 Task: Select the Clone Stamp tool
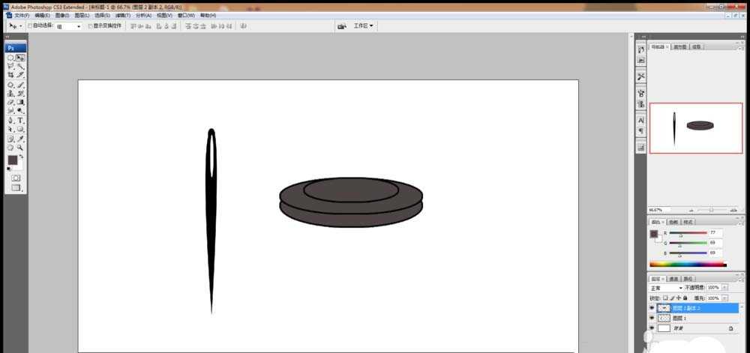(10, 93)
